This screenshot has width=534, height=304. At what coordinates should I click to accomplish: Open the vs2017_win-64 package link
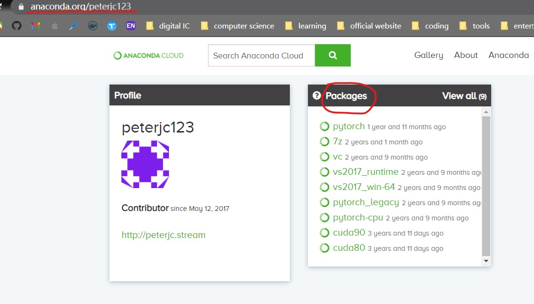point(364,187)
